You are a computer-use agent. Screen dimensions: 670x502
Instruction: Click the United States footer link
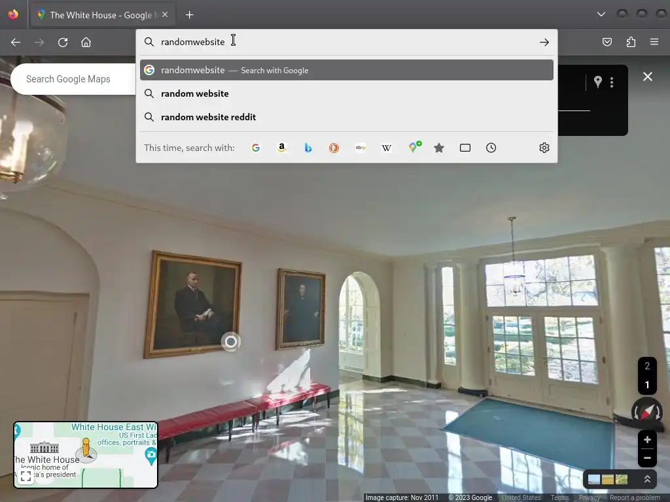click(x=521, y=497)
